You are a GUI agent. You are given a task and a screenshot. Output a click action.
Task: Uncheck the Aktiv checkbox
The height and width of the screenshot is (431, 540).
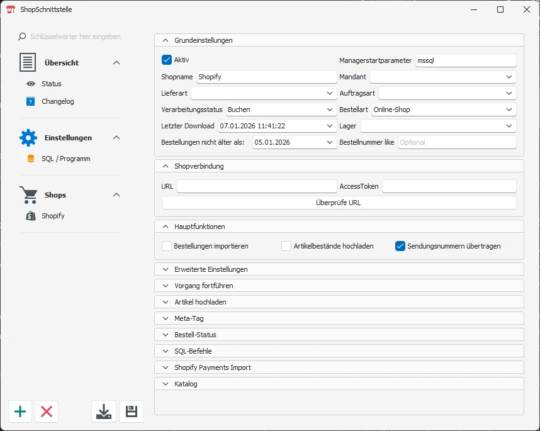click(x=167, y=60)
